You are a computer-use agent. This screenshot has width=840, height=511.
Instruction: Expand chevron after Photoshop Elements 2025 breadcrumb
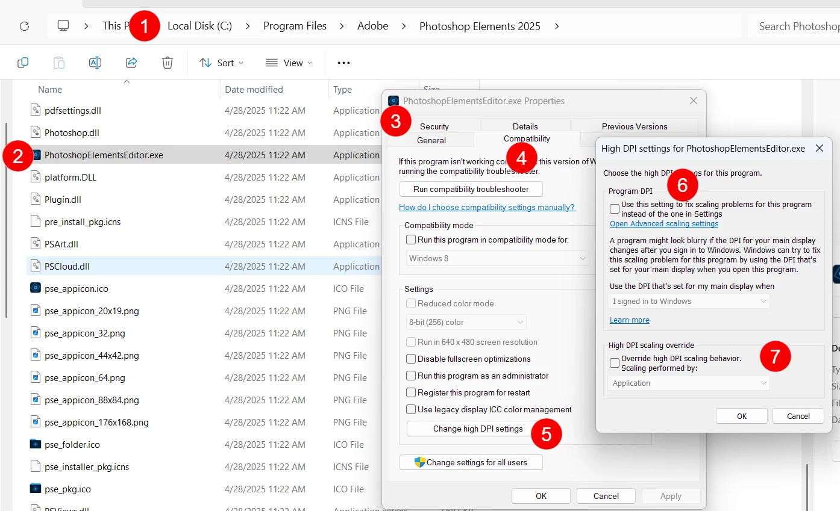556,26
